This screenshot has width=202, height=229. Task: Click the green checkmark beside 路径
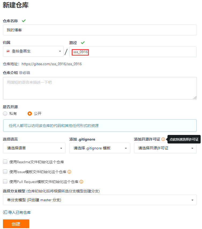(x=83, y=43)
